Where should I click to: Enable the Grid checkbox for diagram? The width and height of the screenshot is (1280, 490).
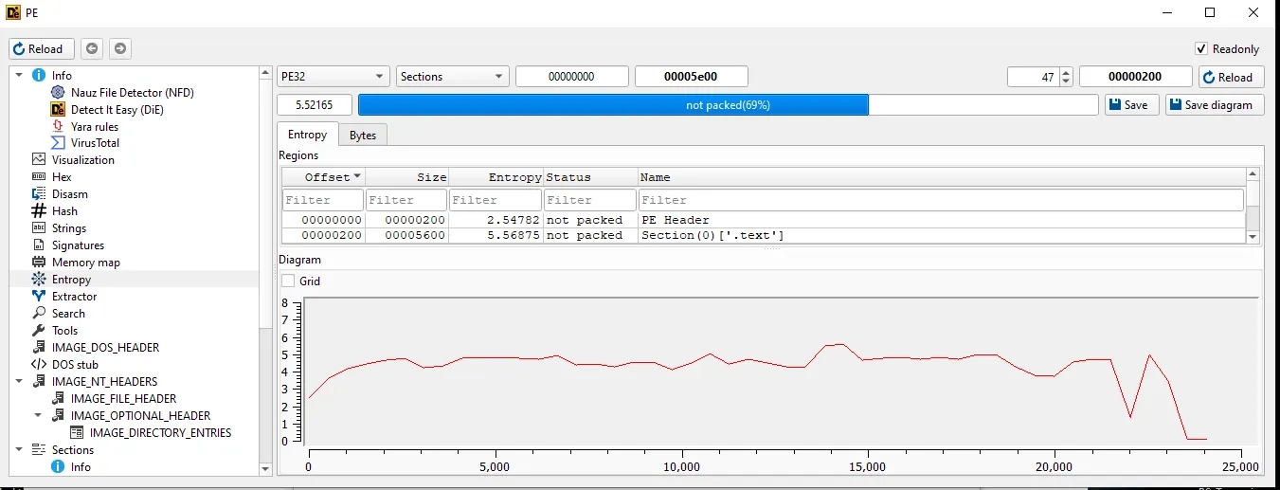pos(289,281)
